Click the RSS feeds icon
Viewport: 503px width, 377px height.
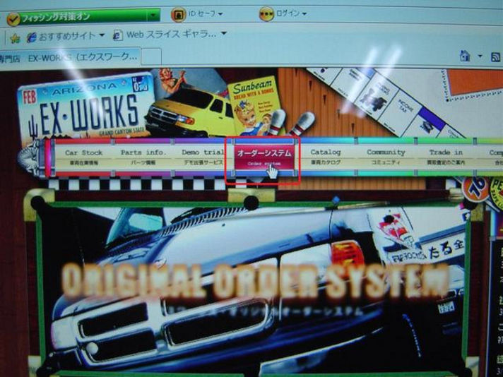(496, 57)
